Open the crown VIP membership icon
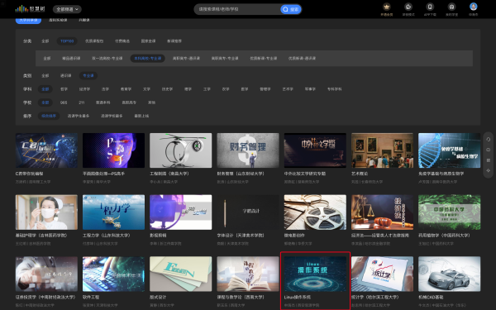The height and width of the screenshot is (310, 496). [387, 7]
